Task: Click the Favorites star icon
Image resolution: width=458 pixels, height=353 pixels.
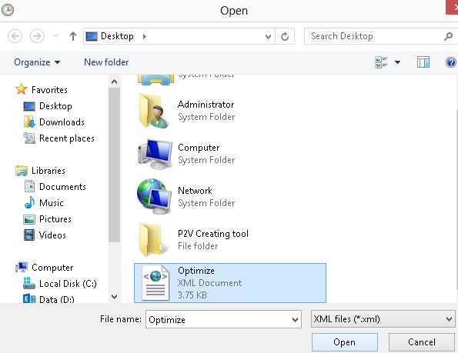Action: click(22, 89)
